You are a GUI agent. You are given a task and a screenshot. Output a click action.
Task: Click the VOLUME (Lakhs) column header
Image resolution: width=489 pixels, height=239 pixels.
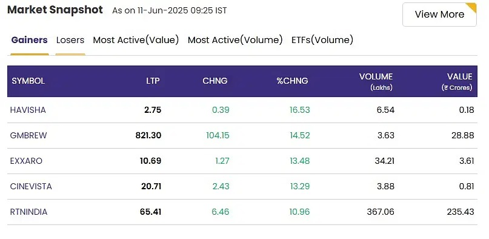click(x=376, y=81)
